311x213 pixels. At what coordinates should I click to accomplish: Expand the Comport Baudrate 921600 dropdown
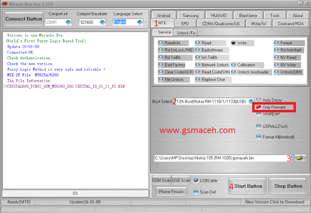pyautogui.click(x=102, y=22)
